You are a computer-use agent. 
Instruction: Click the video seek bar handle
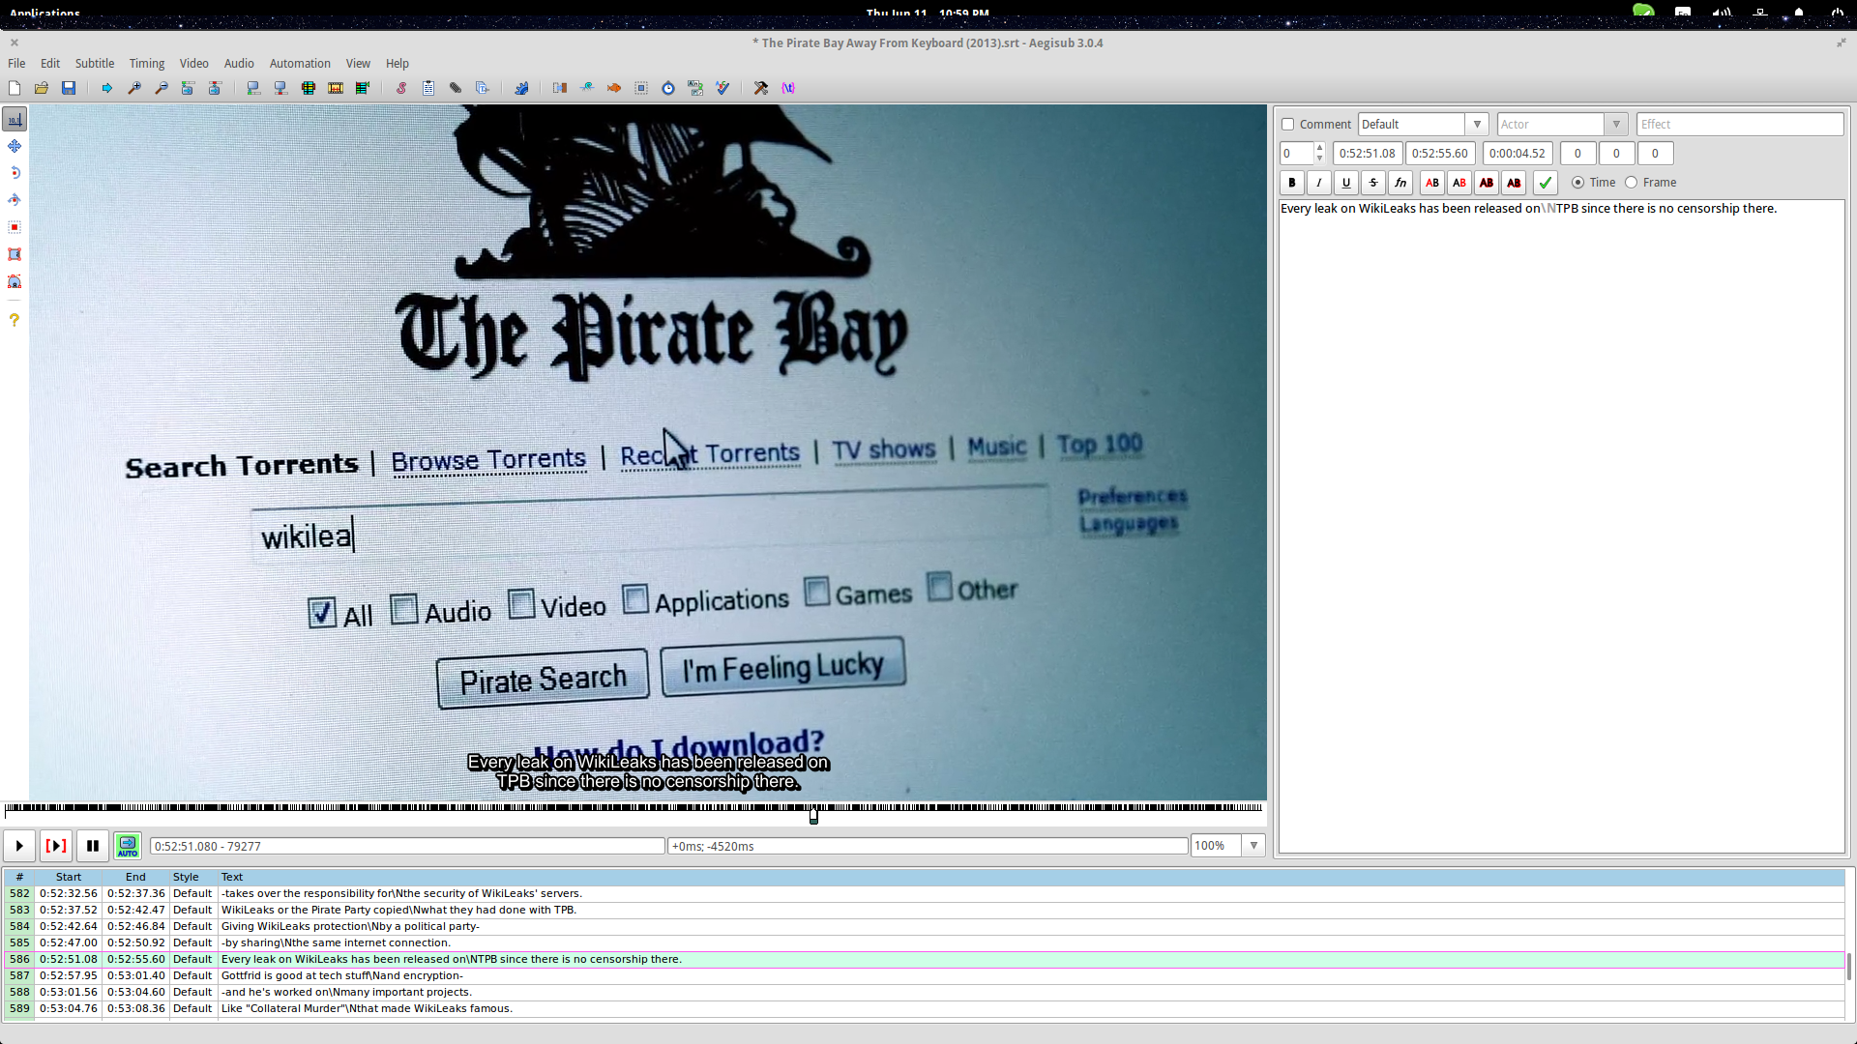tap(813, 816)
